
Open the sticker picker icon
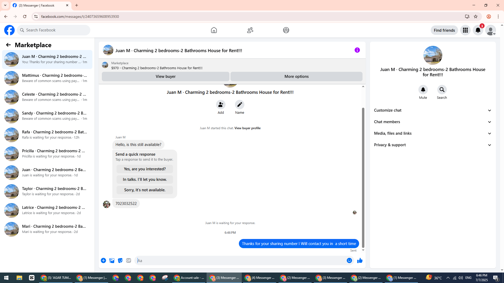[120, 260]
